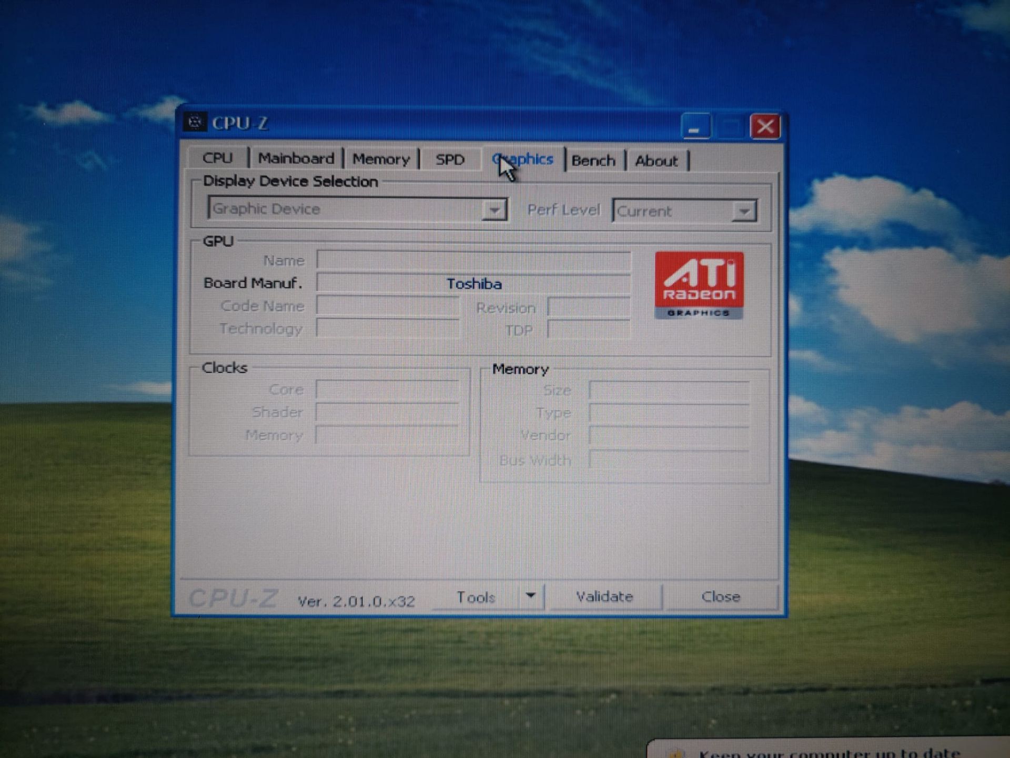This screenshot has width=1010, height=758.
Task: Close the CPU-Z window with red X
Action: point(765,126)
